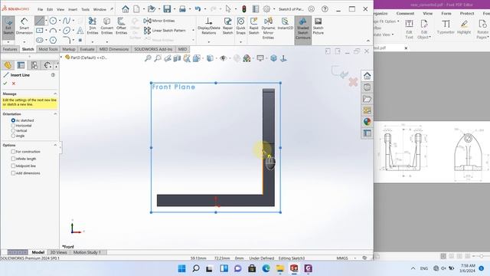
Task: Expand Part3 feature tree flyout arrow
Action: tap(61, 57)
